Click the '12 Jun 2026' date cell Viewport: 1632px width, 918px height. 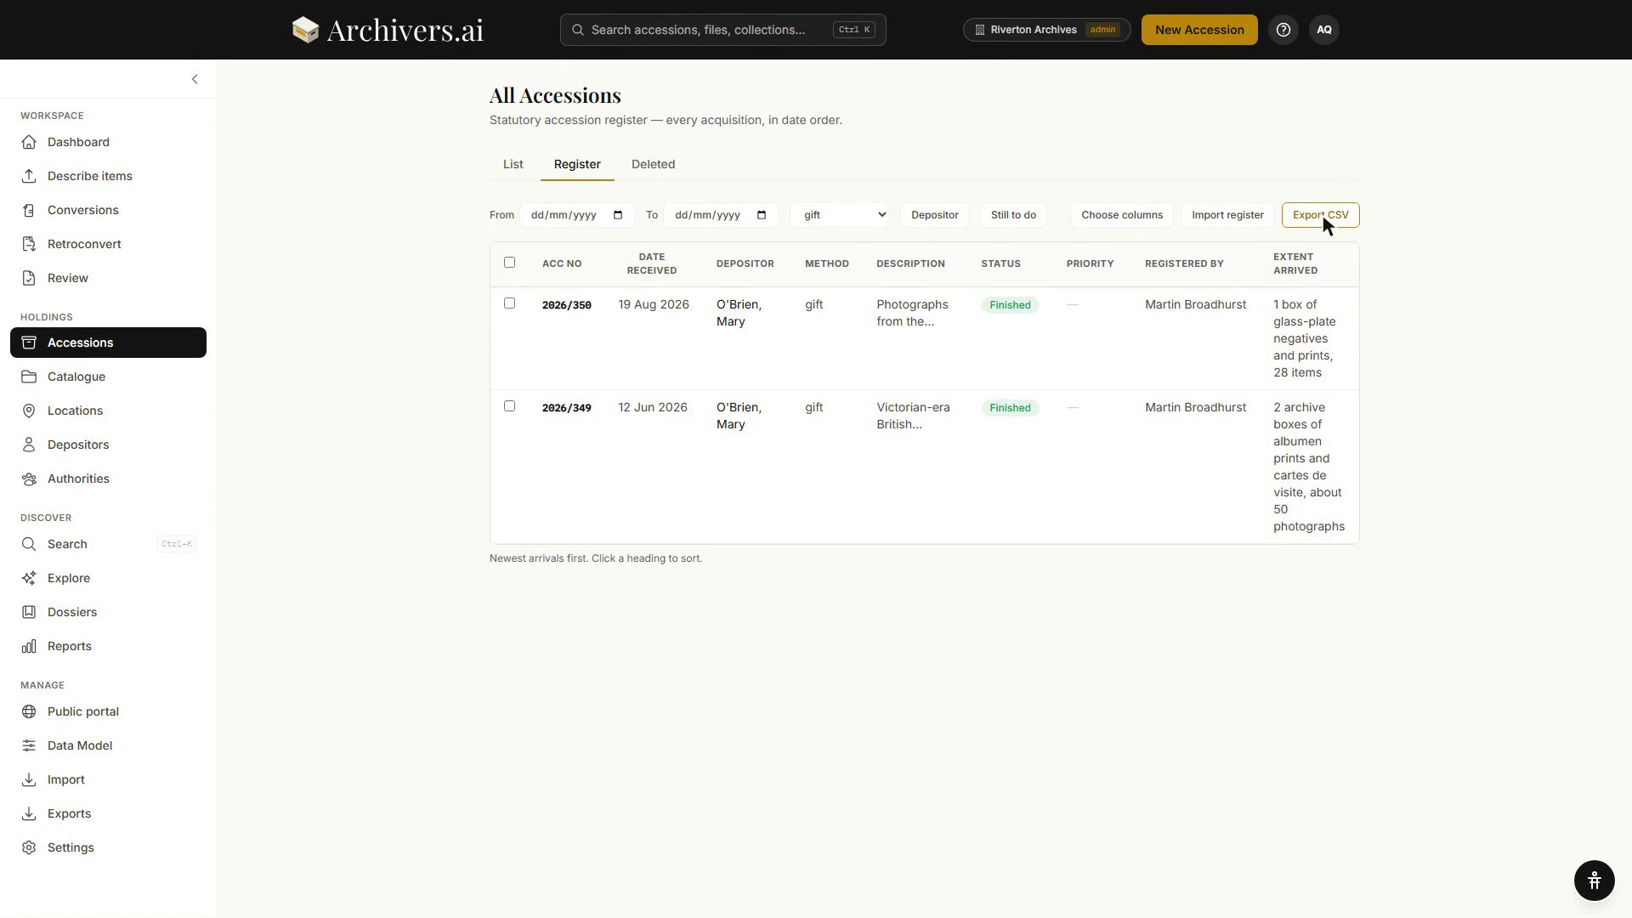click(x=653, y=407)
